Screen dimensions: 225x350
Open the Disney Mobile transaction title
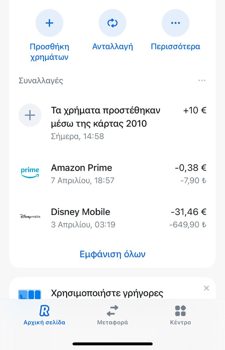[x=81, y=212]
